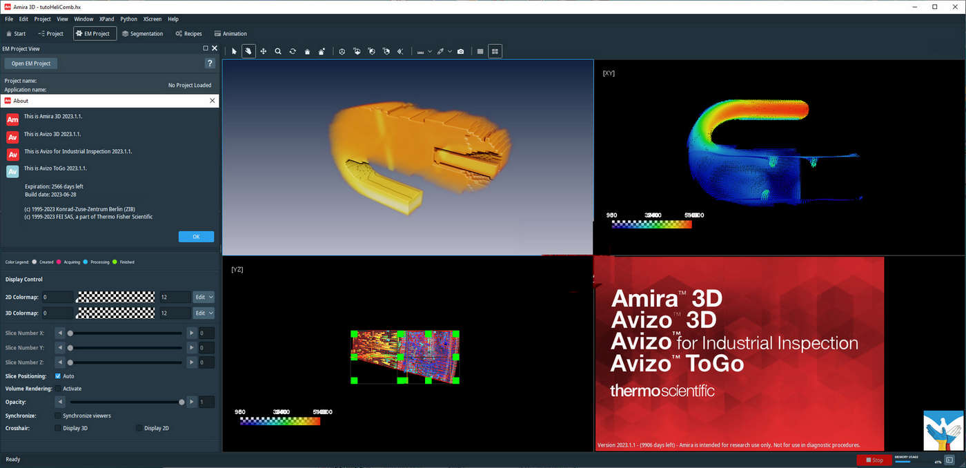Viewport: 966px width, 468px height.
Task: Toggle Slice Positioning Auto checkbox
Action: (x=58, y=376)
